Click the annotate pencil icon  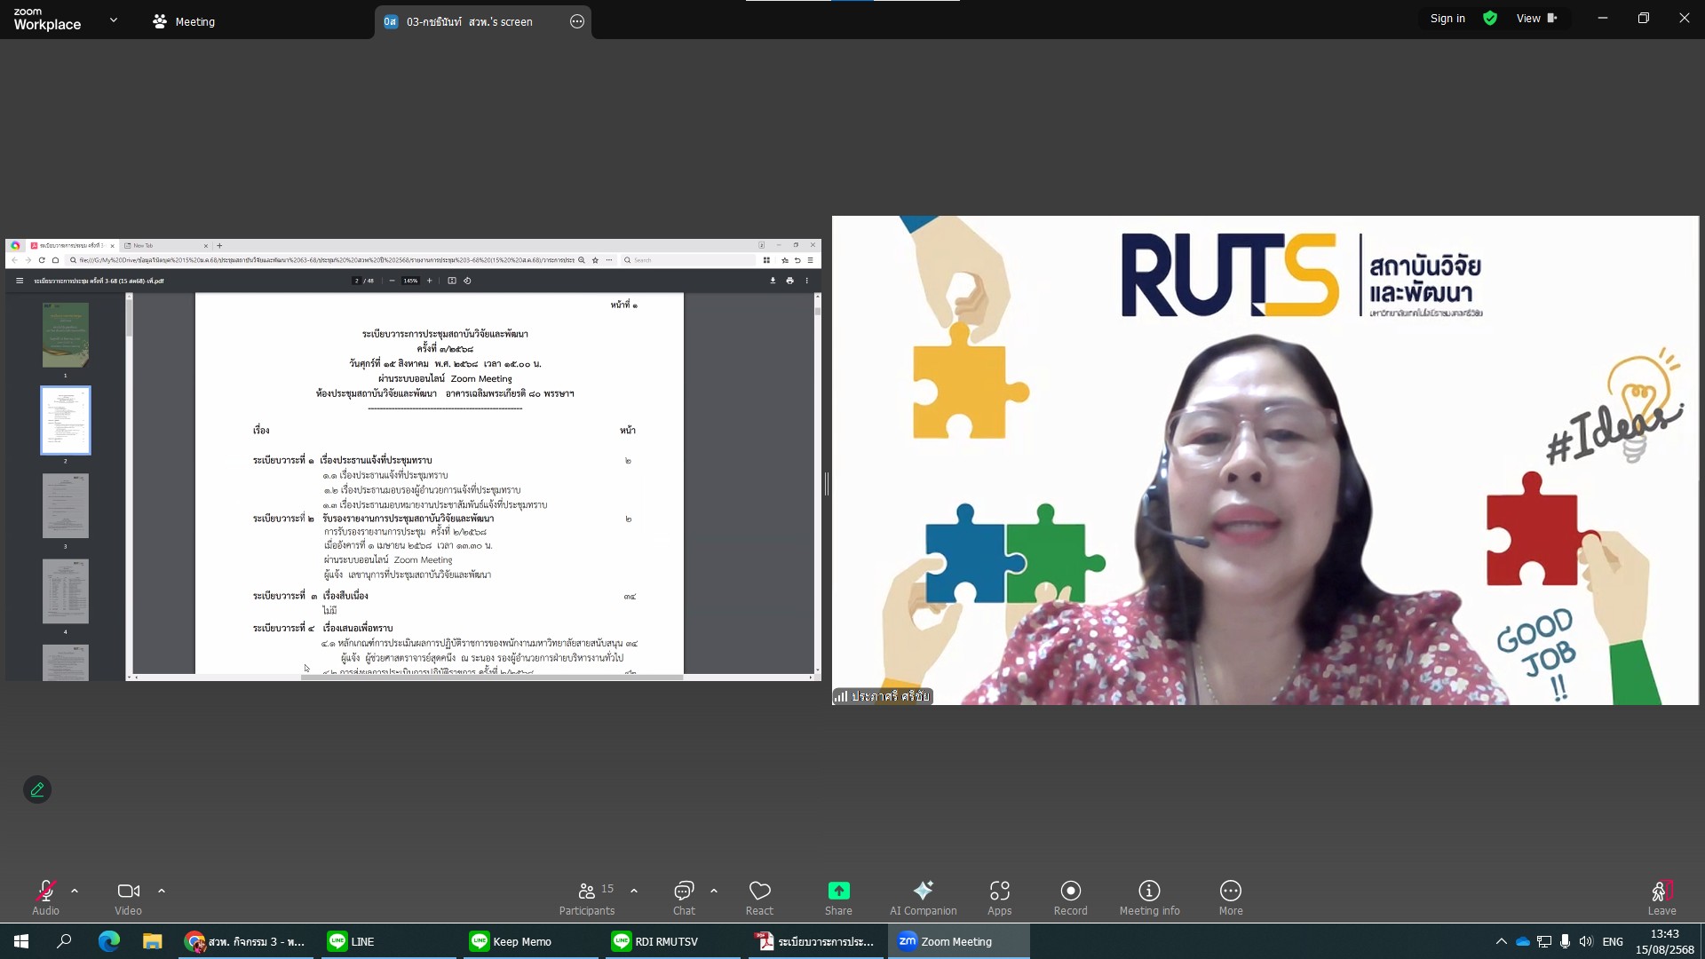37,789
